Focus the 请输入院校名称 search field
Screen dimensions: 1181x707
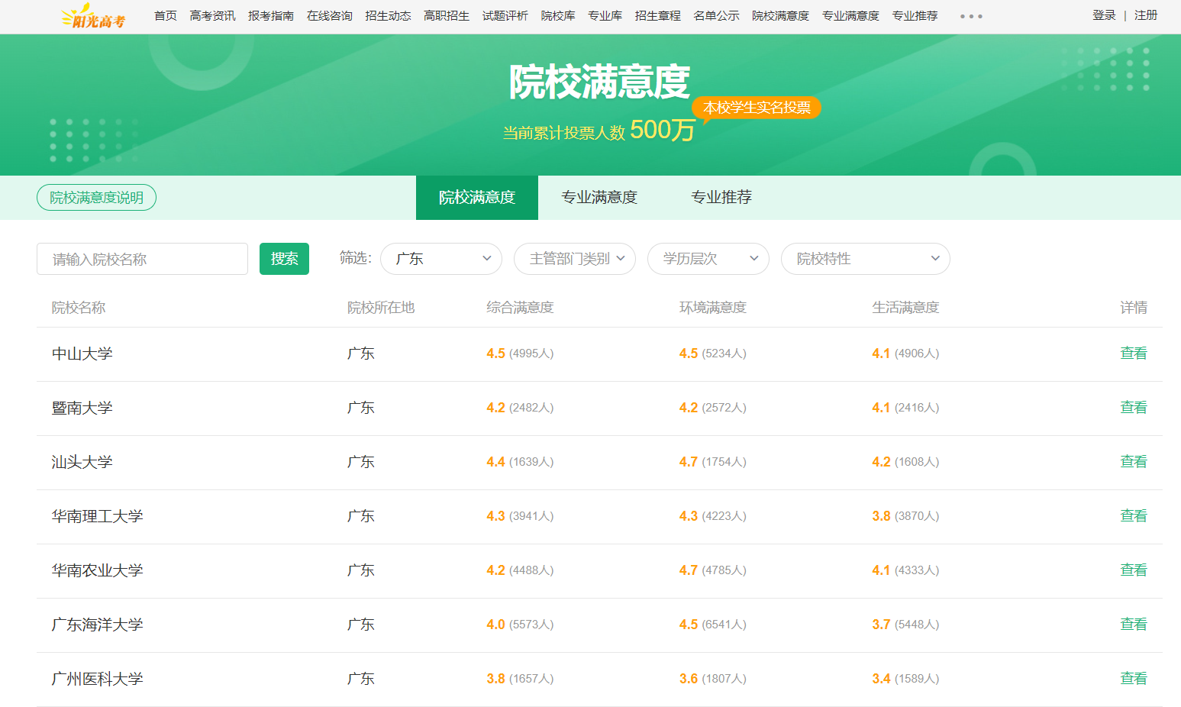click(142, 259)
